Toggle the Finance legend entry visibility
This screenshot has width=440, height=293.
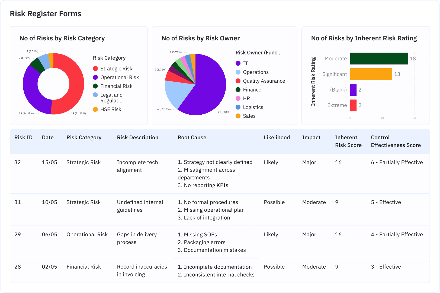pos(239,89)
